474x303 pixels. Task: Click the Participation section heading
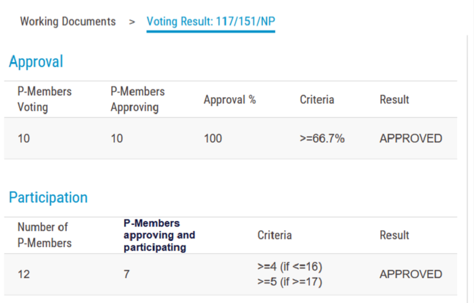pyautogui.click(x=48, y=197)
